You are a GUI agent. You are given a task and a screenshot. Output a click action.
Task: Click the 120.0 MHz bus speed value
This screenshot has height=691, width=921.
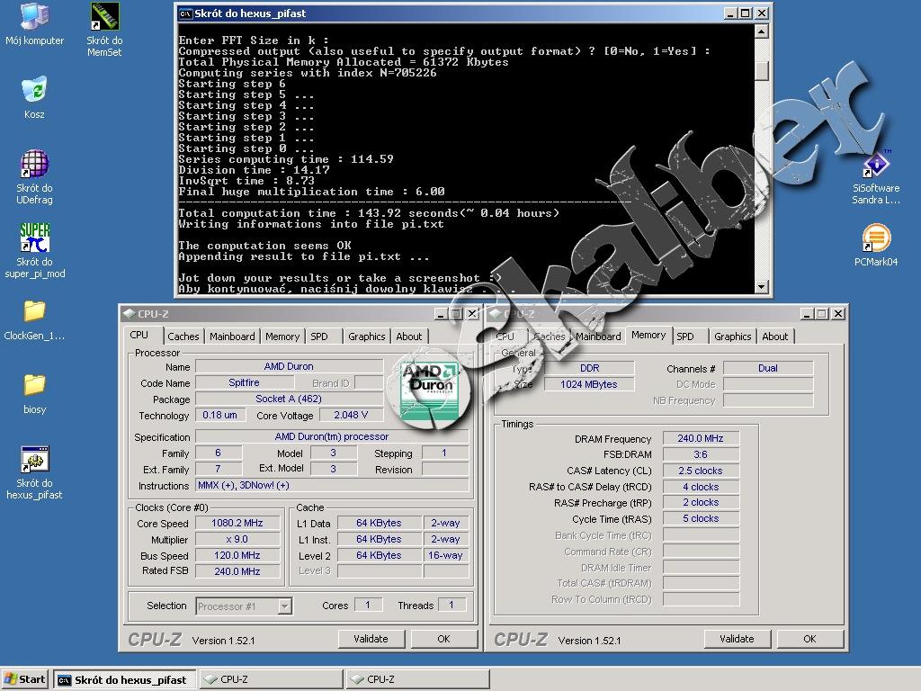(x=237, y=555)
